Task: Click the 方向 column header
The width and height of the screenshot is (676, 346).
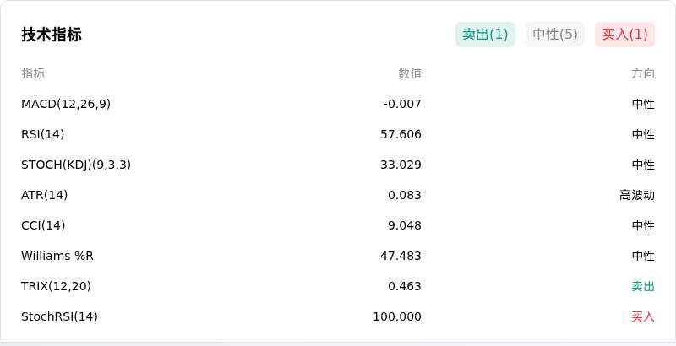Action: click(x=643, y=73)
